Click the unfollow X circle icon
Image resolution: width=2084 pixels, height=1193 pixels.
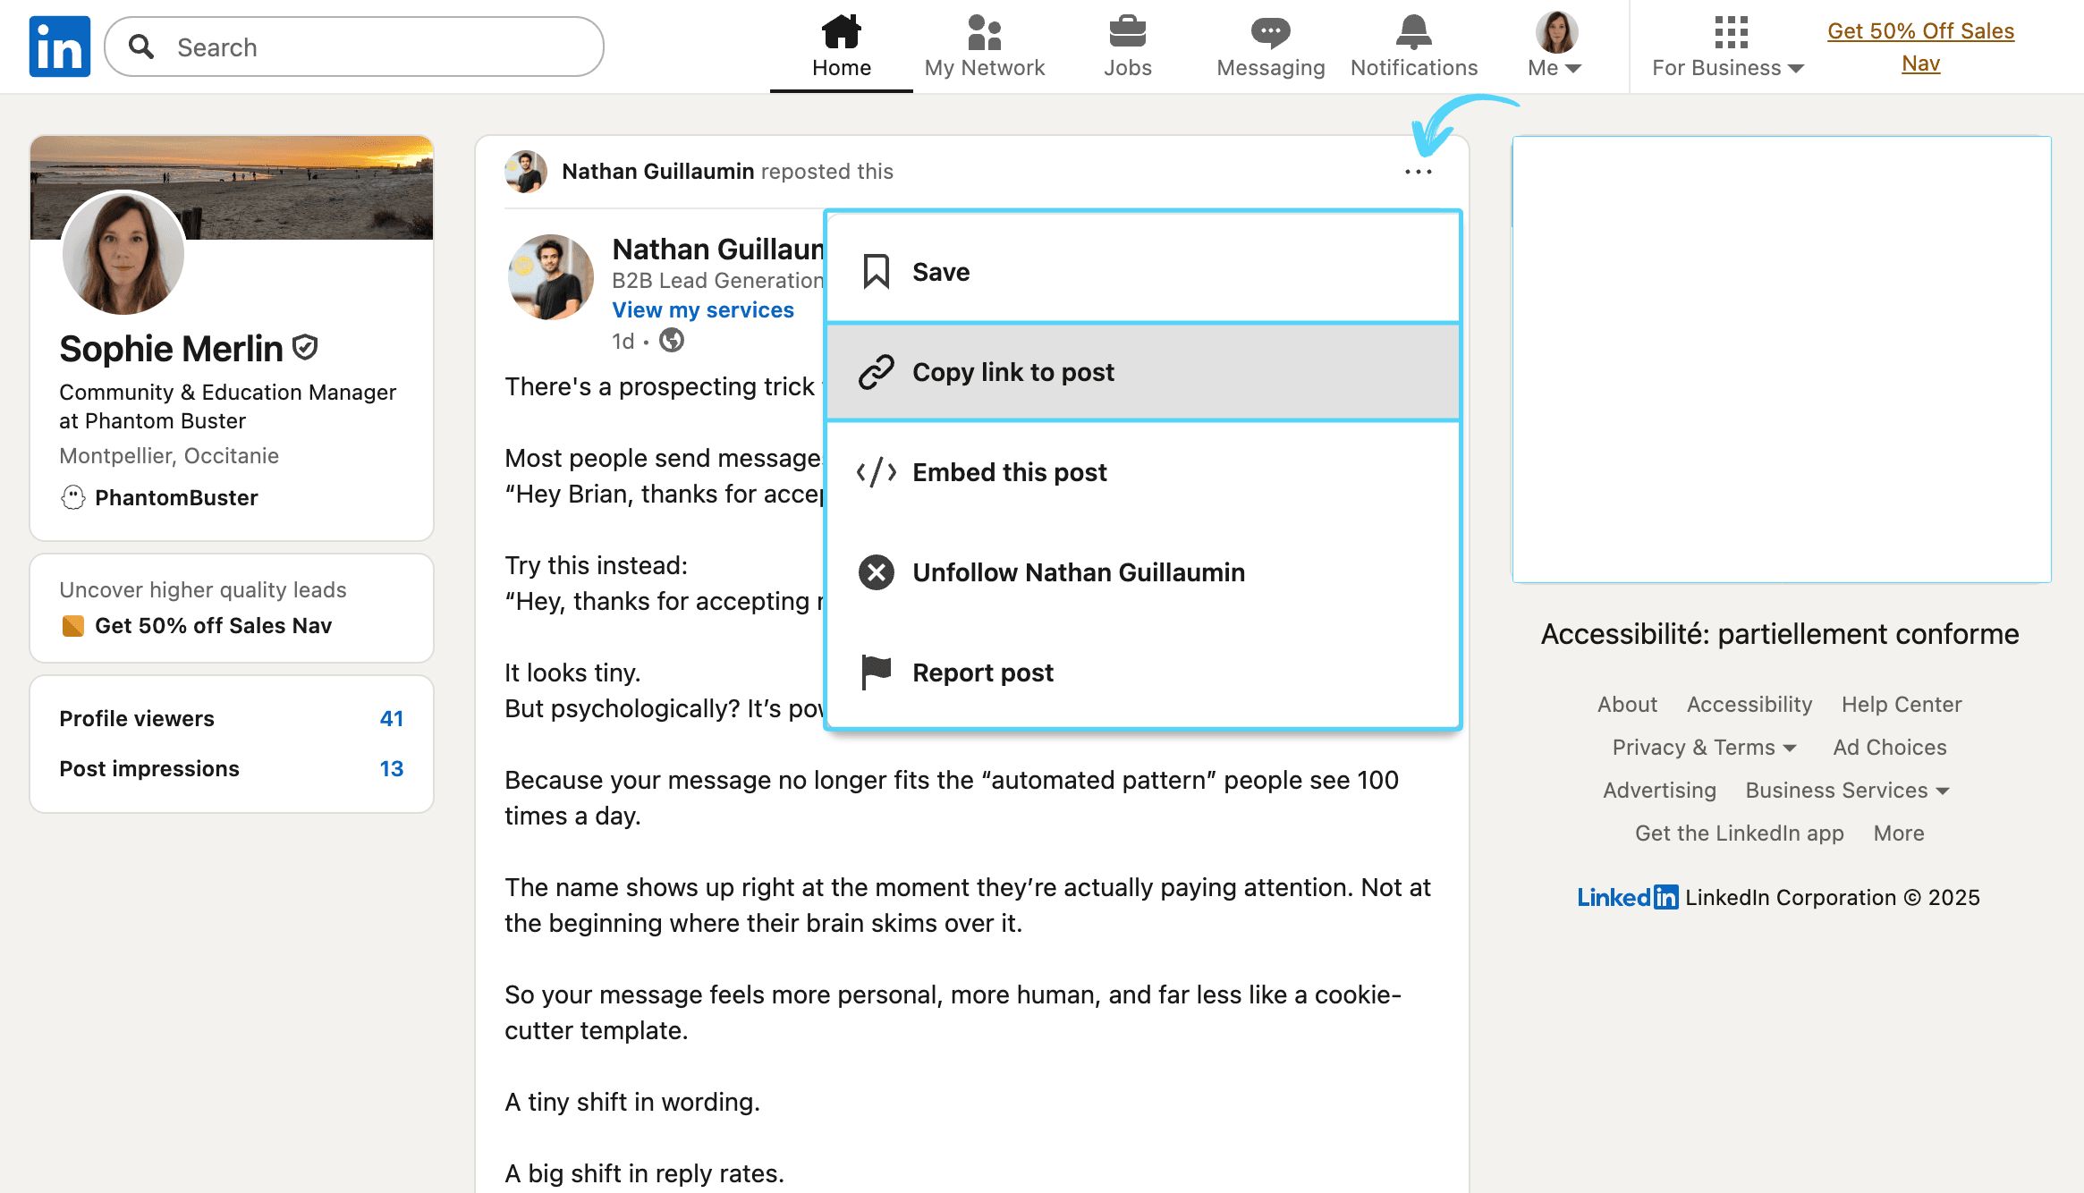tap(877, 572)
